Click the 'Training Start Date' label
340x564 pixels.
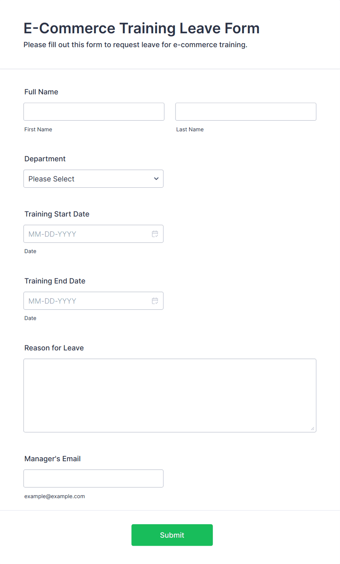57,214
